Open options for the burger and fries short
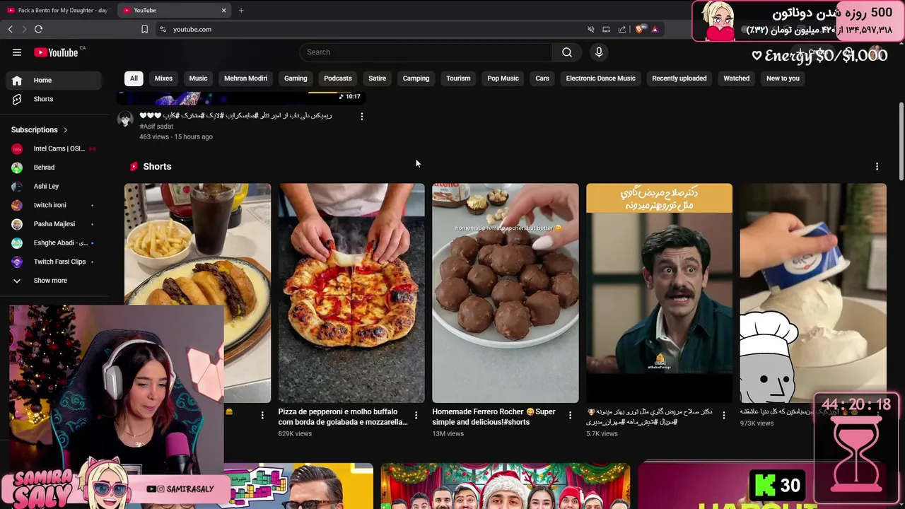This screenshot has width=905, height=509. click(262, 416)
